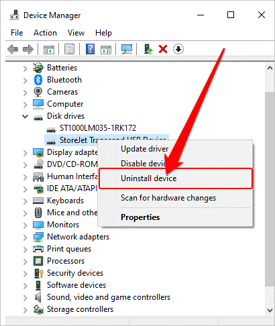The width and height of the screenshot is (275, 326).
Task: Click the Device Manager title bar icon
Action: point(15,15)
